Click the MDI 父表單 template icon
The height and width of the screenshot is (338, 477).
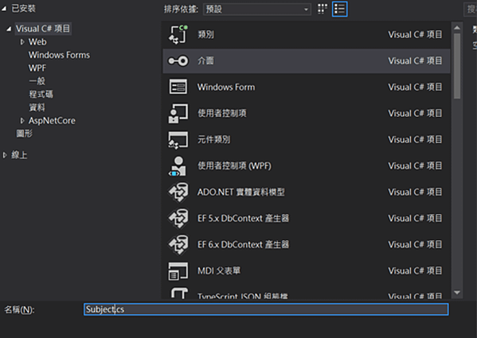178,271
